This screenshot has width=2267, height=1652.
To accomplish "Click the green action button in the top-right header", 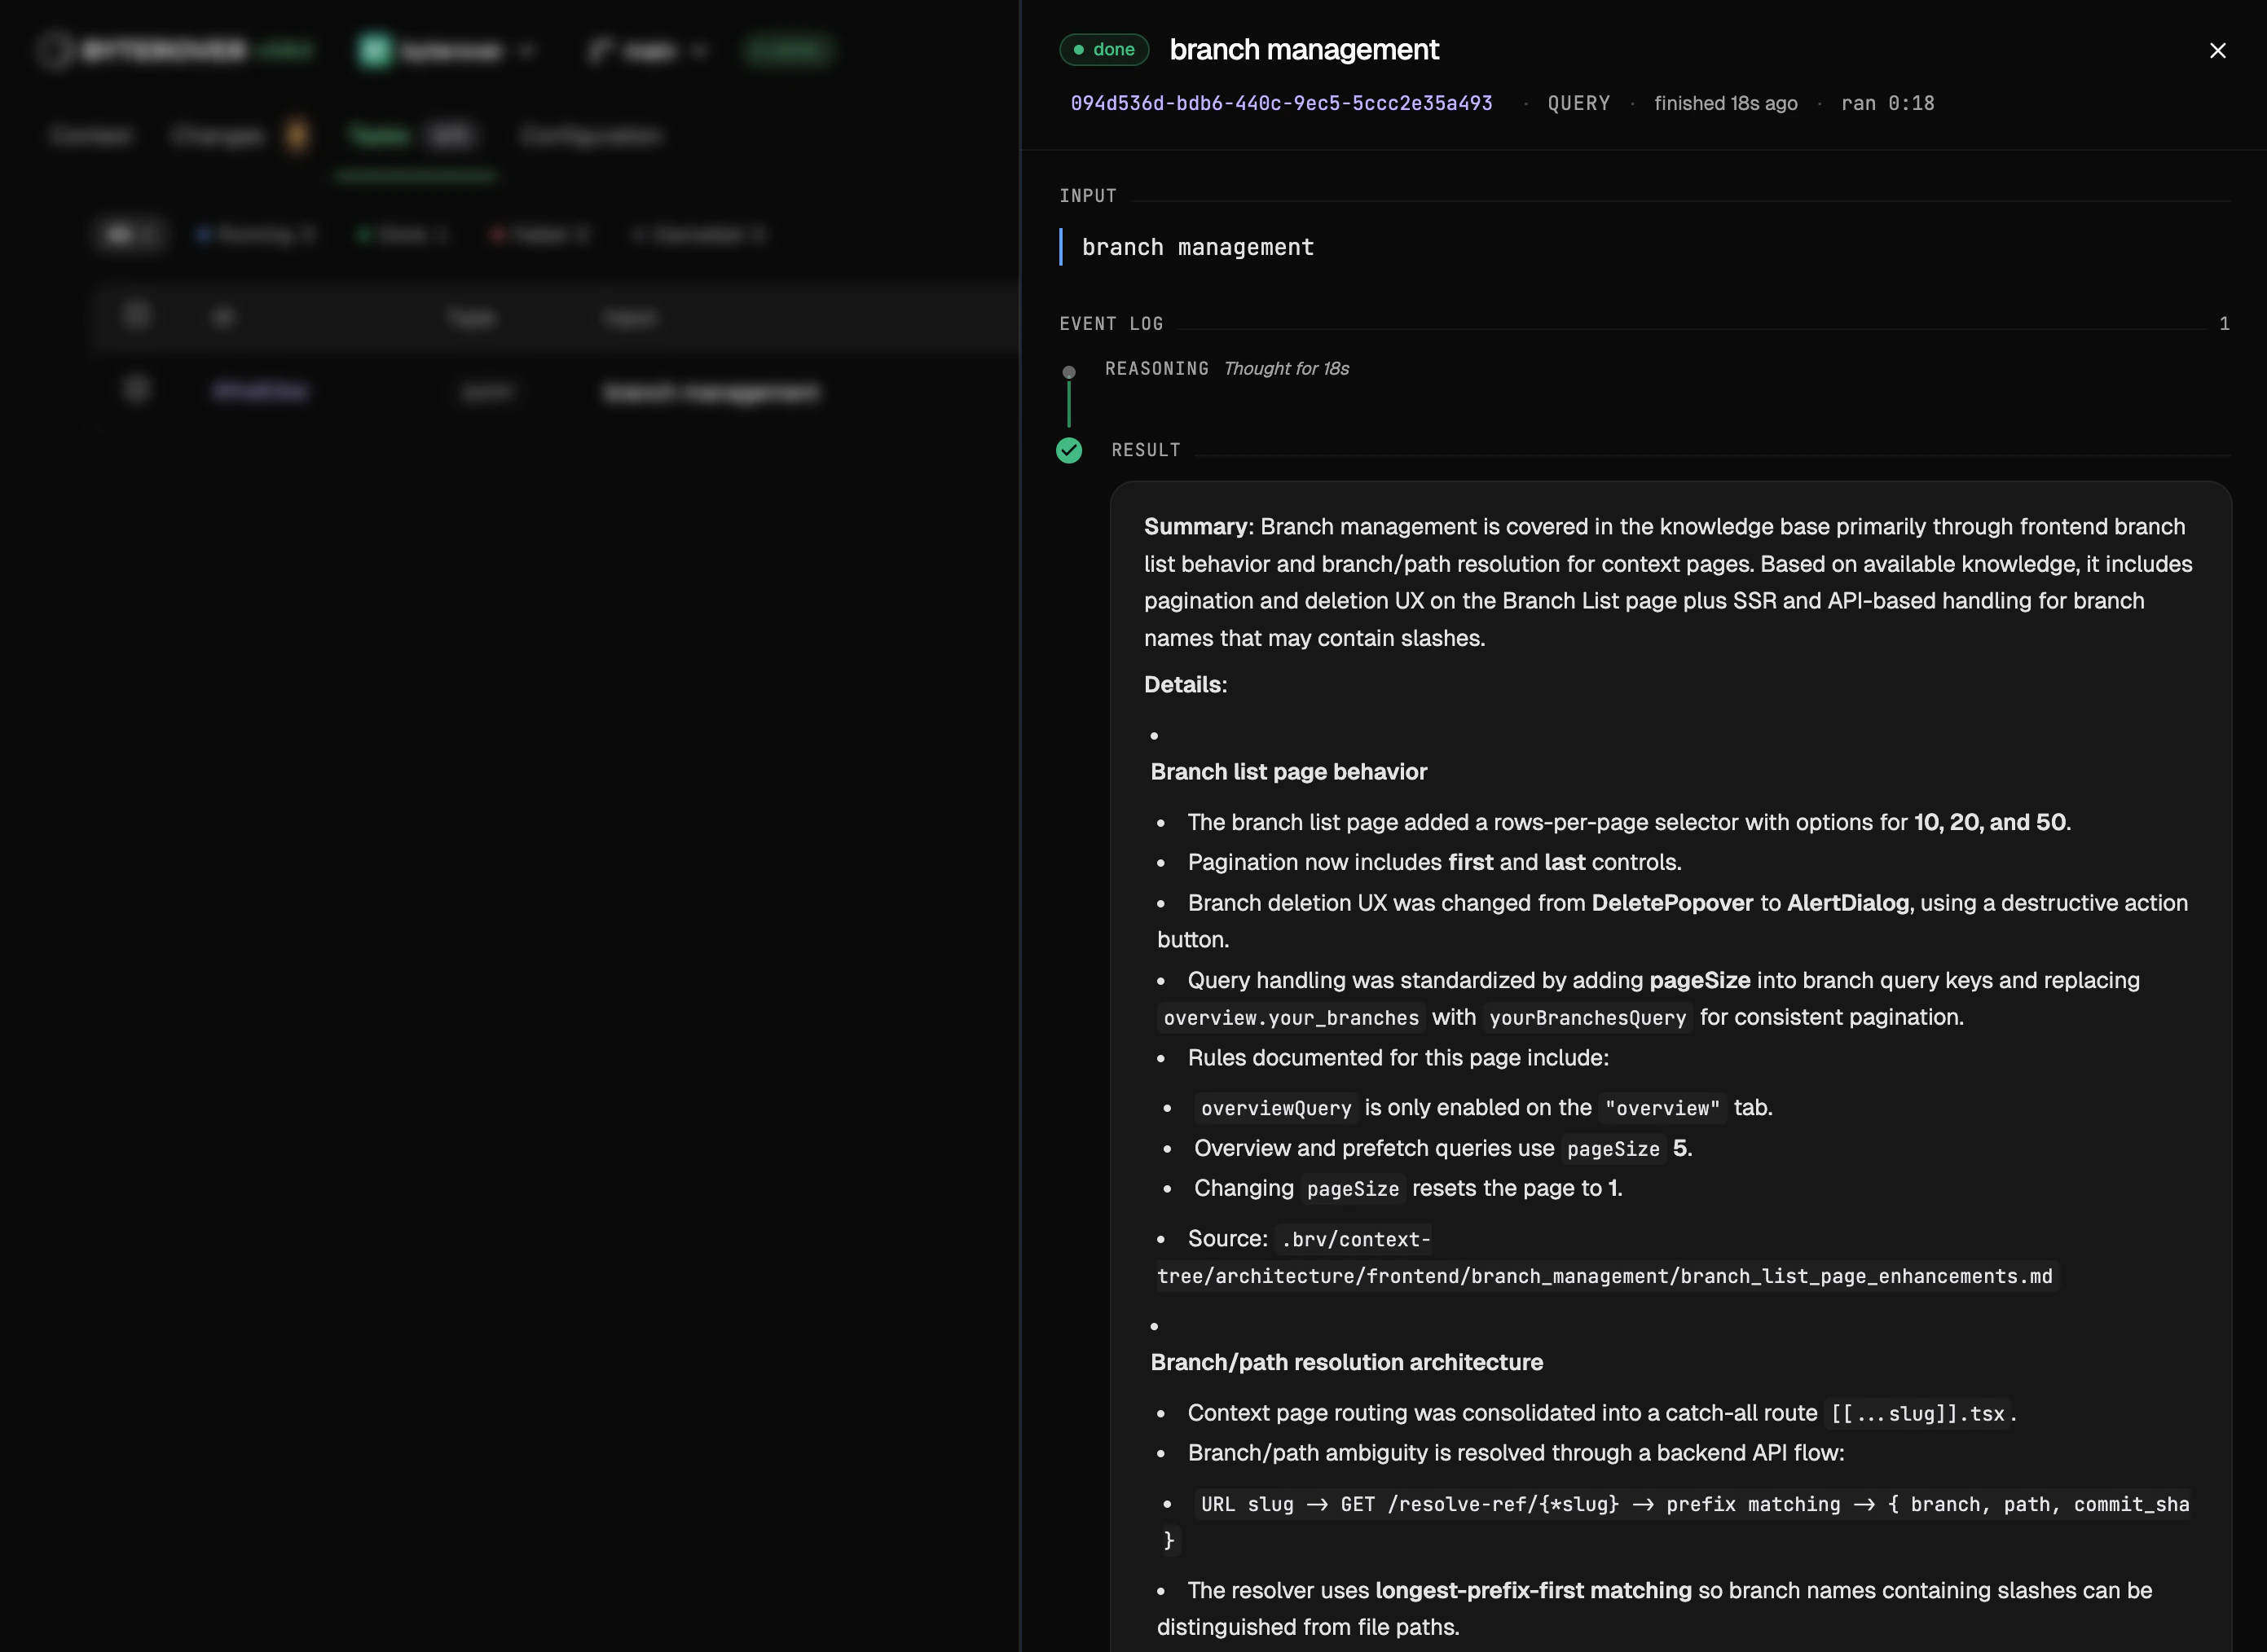I will [x=788, y=49].
